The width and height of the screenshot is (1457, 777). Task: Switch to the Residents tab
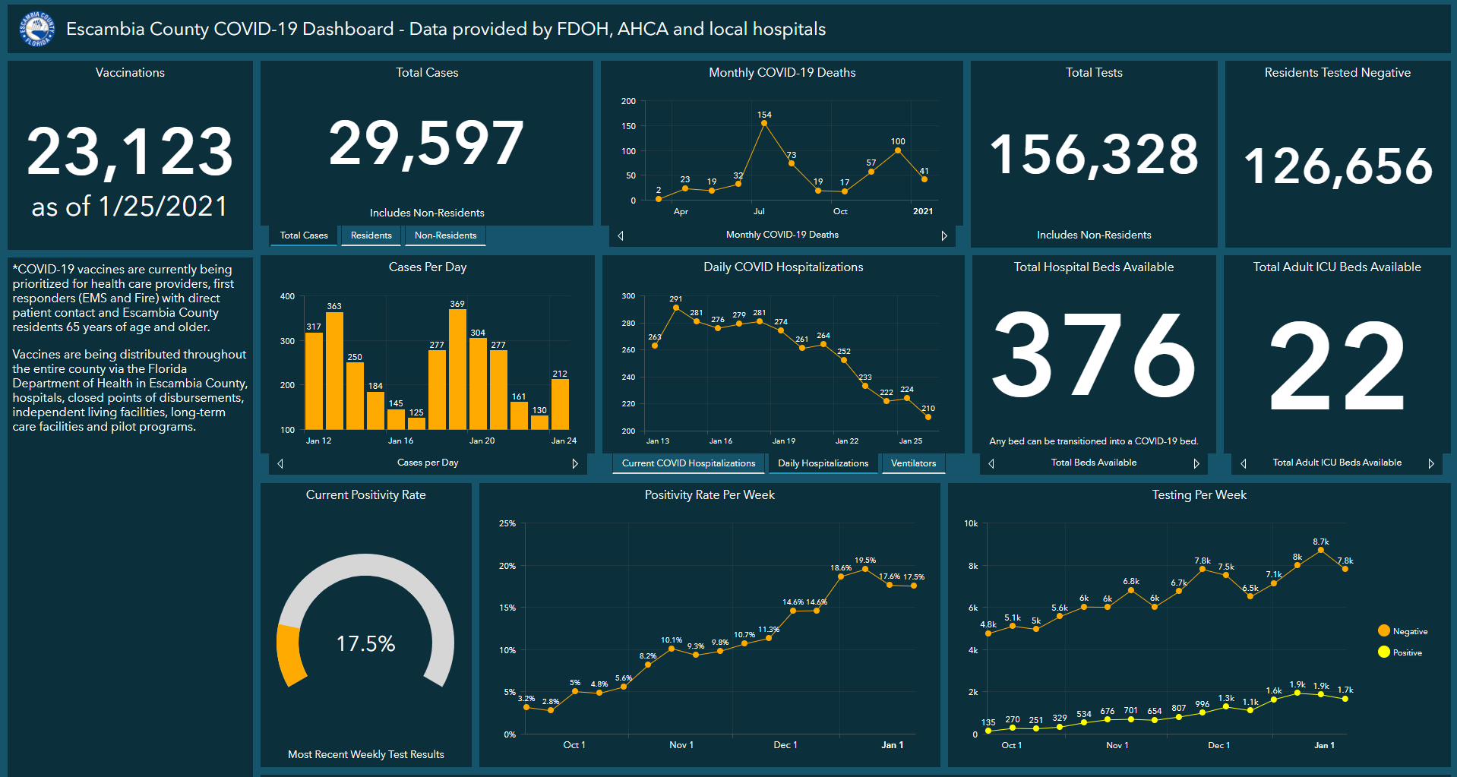370,235
